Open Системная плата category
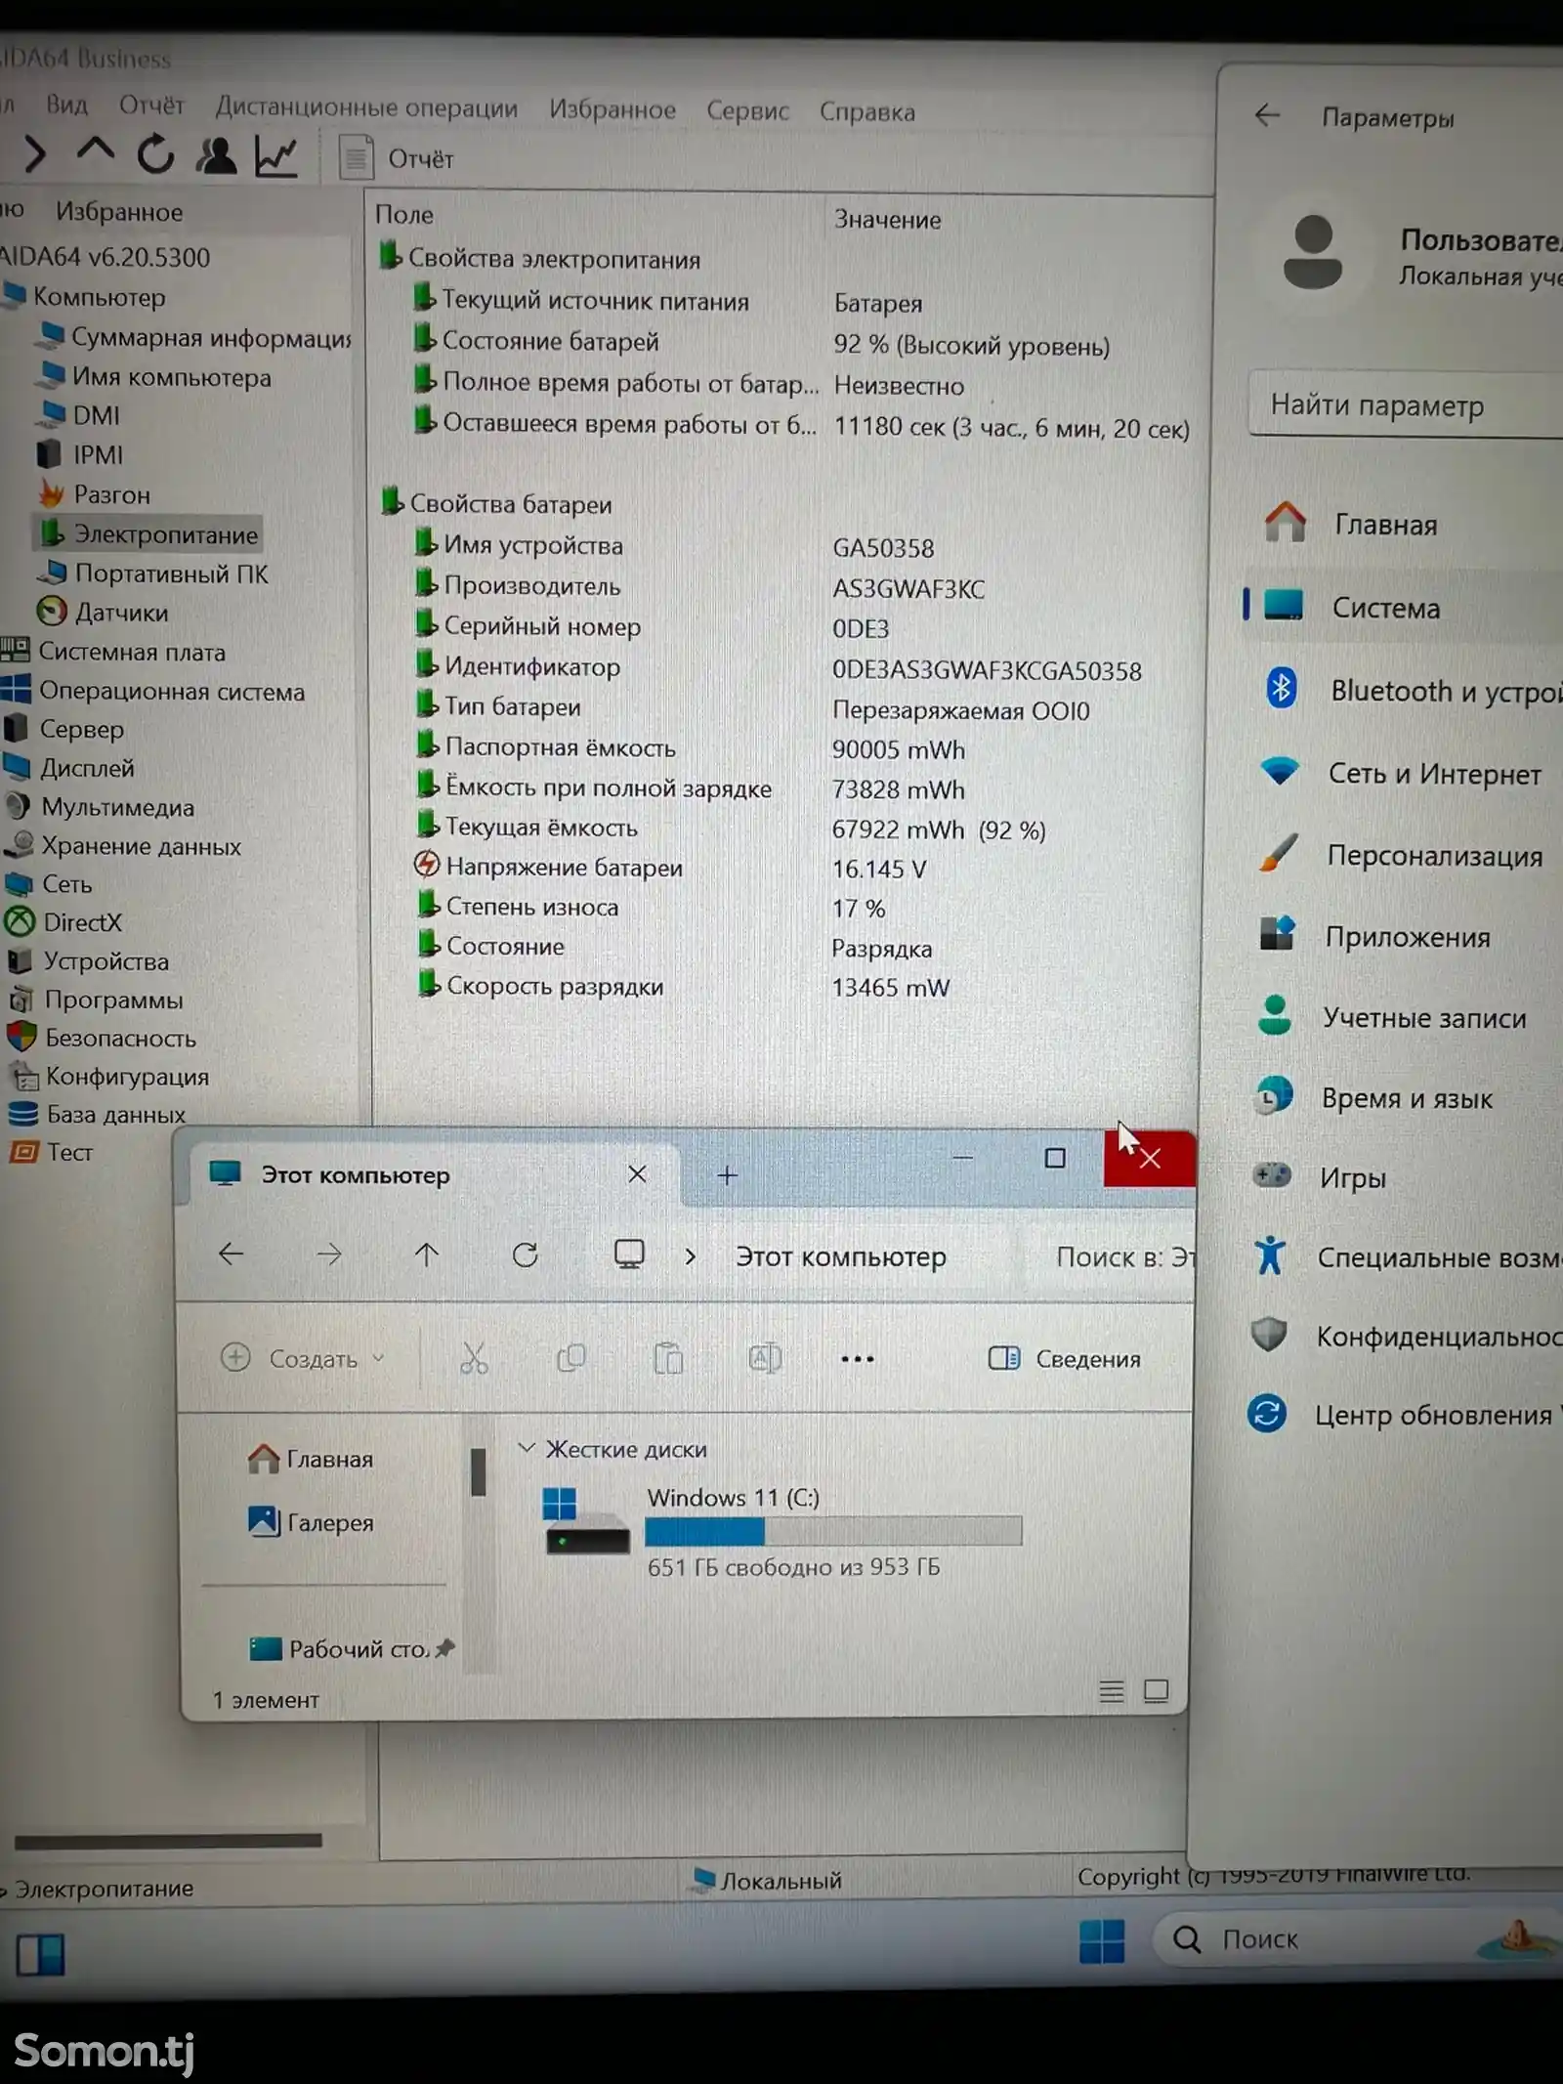The width and height of the screenshot is (1563, 2084). pyautogui.click(x=114, y=652)
